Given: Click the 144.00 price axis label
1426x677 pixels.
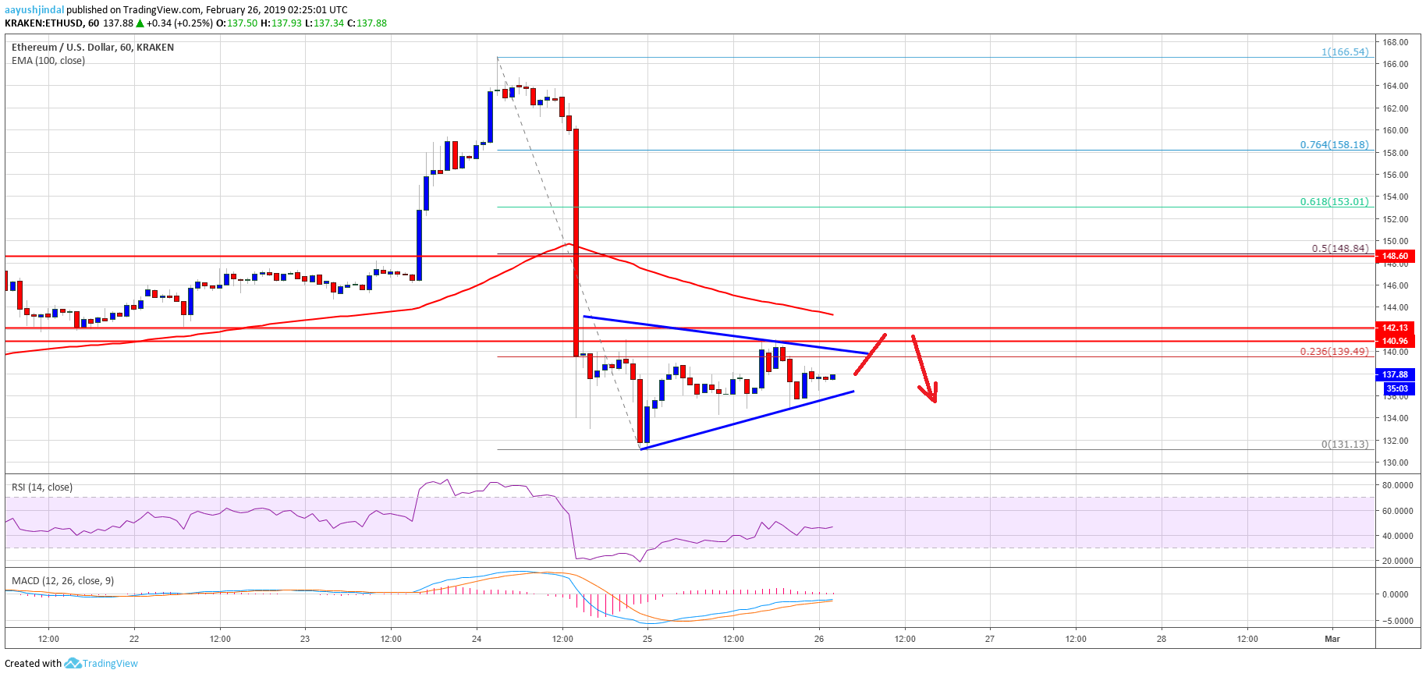Looking at the screenshot, I should pyautogui.click(x=1396, y=307).
